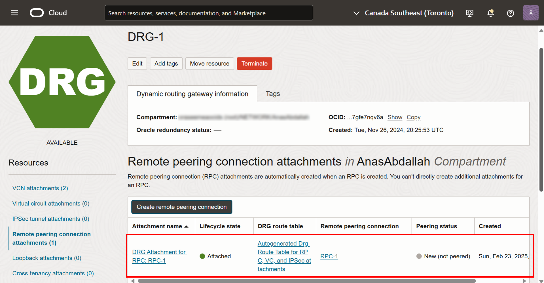Select Remote peering connection attachments (1)
Screen dimensions: 544x283
pos(52,238)
